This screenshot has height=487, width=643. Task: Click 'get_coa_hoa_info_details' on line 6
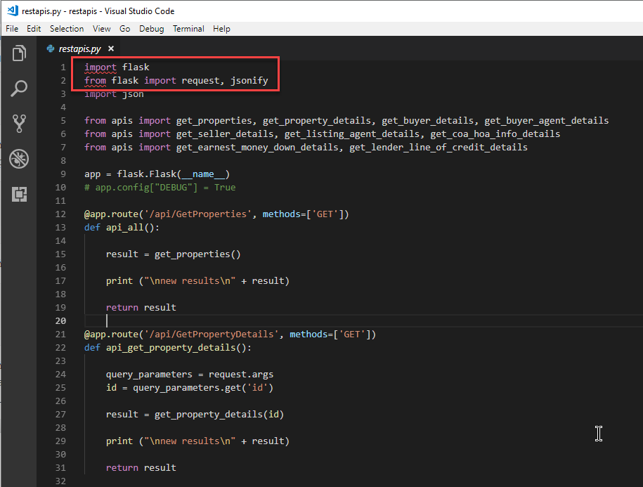pyautogui.click(x=495, y=134)
